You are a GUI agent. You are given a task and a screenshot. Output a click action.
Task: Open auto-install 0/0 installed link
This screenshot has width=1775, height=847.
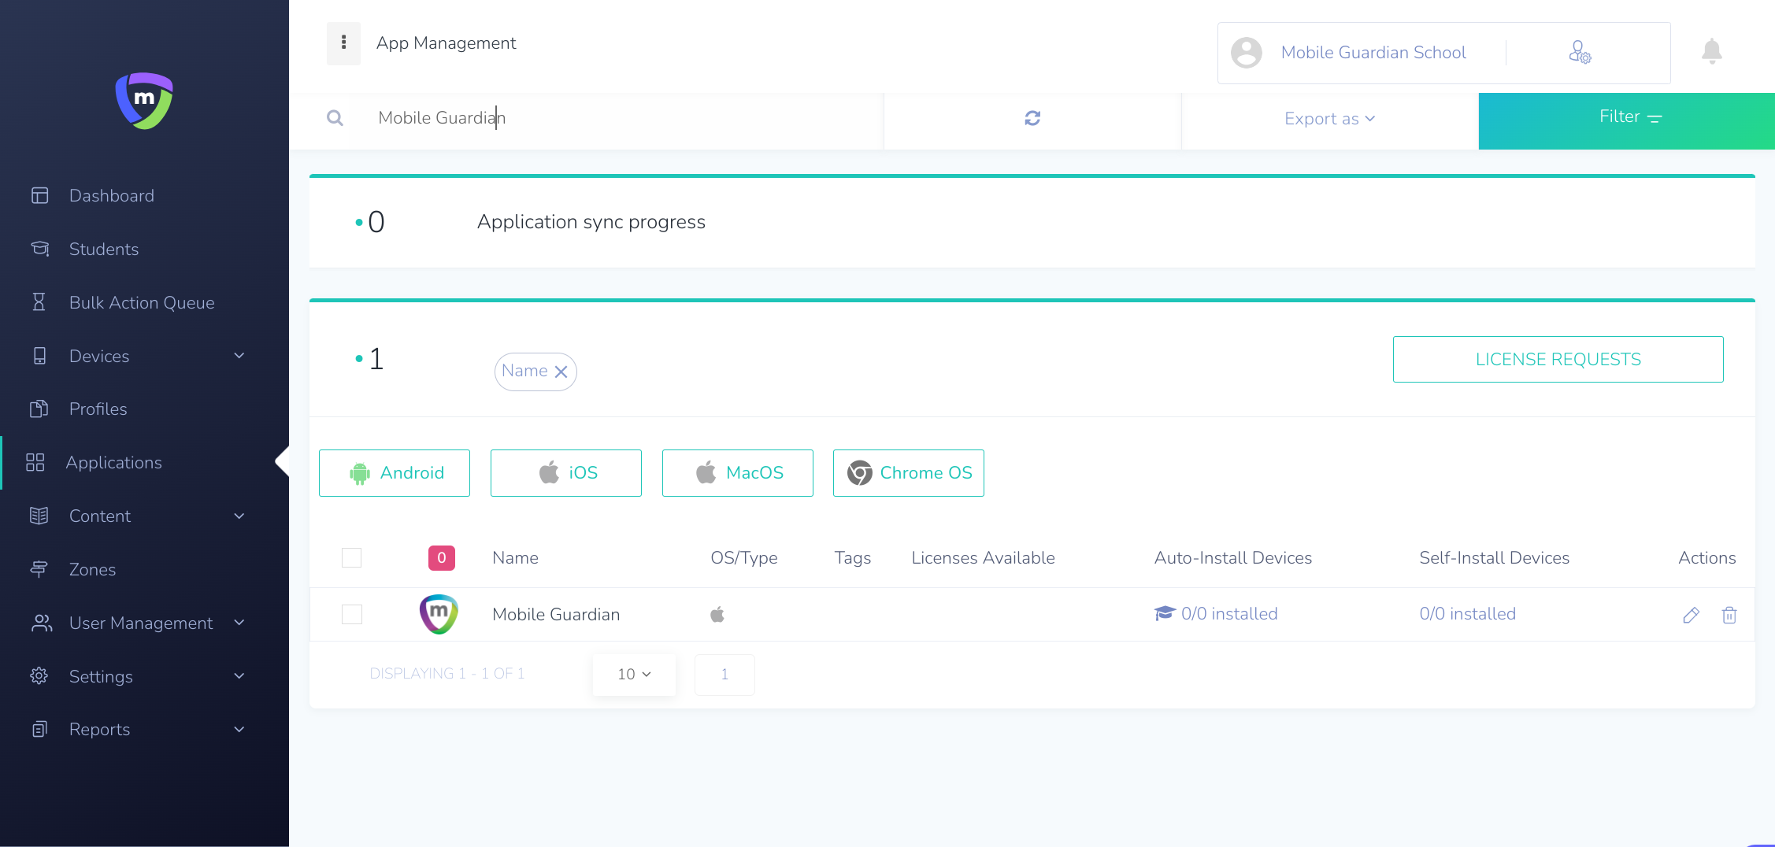click(x=1216, y=614)
